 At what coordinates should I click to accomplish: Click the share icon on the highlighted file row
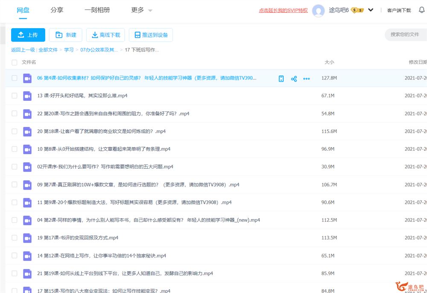pyautogui.click(x=294, y=79)
